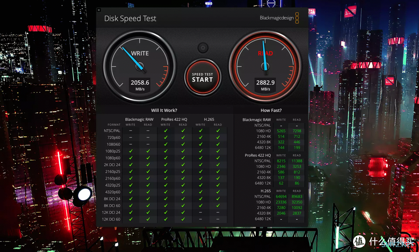Click the FORMAT column header
Viewport: 419px width, 252px height.
(x=114, y=125)
